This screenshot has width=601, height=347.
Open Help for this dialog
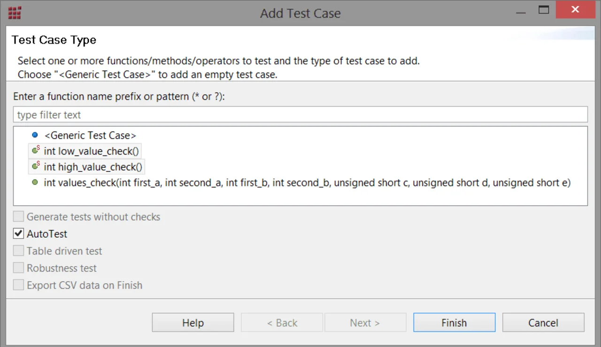tap(193, 323)
